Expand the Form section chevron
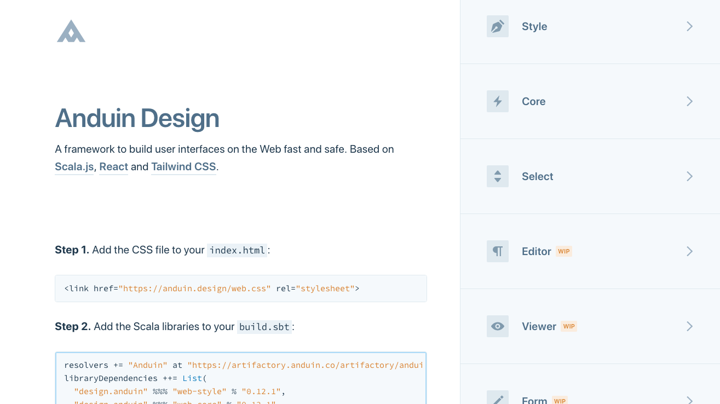Image resolution: width=720 pixels, height=404 pixels. point(690,400)
